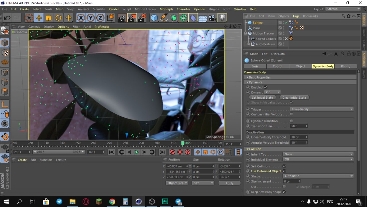Screen dimensions: 367x207
Task: Click Transition Time value field
Action: click(299, 126)
